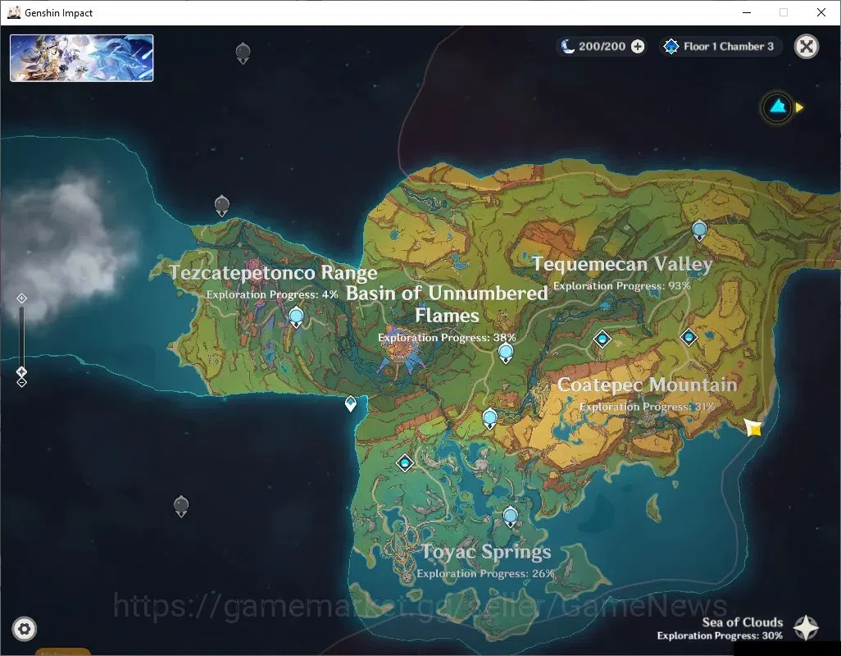Select left domain icon below Tequemecan Valley
841x656 pixels.
(x=602, y=339)
